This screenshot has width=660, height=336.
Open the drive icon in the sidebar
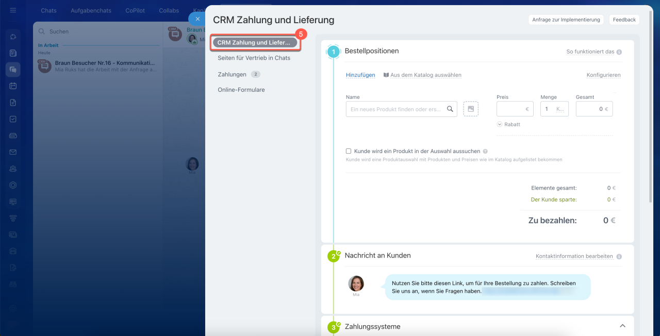point(13,136)
